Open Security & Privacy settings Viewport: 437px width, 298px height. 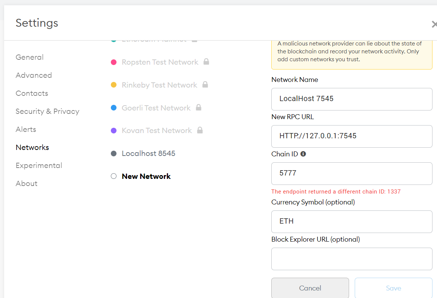point(47,111)
